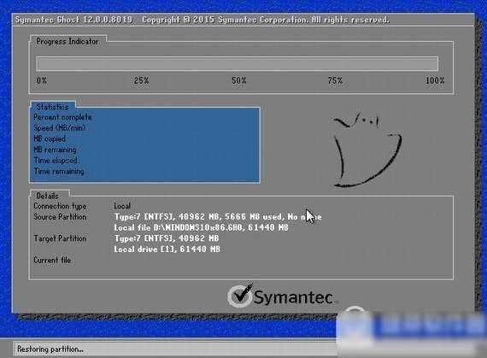Click the Ghost mascot drawing

pyautogui.click(x=367, y=149)
